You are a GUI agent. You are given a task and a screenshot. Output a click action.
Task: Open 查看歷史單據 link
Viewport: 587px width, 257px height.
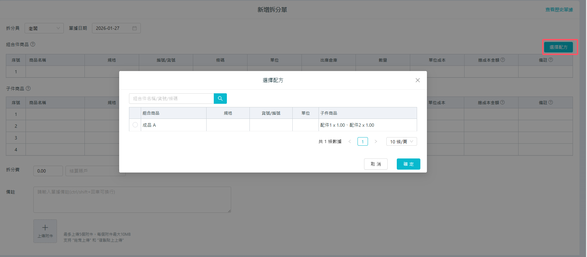pos(559,10)
